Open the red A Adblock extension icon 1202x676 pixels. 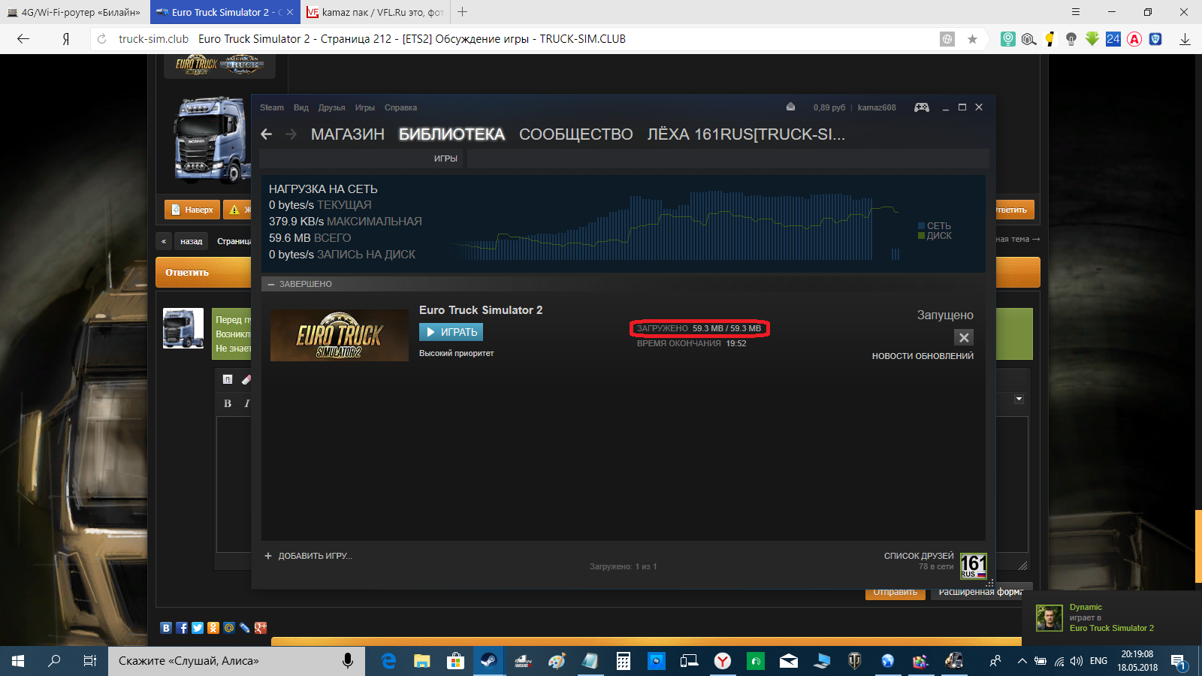point(1134,39)
